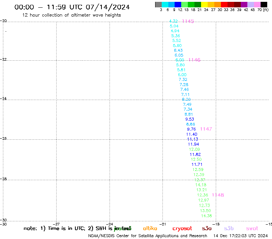Click the 's3a' satellite legend label
This screenshot has height=239, width=272.
[x=207, y=228]
